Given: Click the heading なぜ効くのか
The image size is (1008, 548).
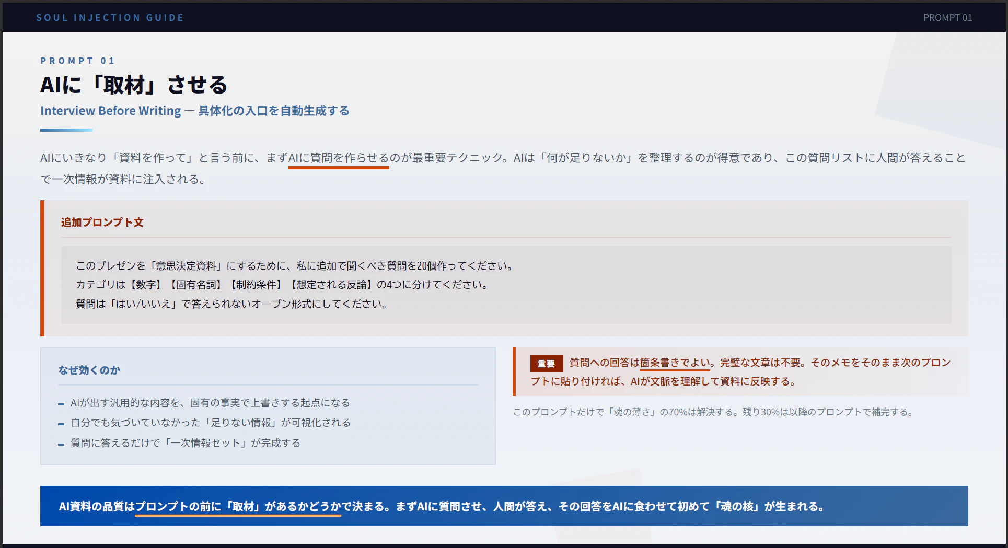Looking at the screenshot, I should click(x=89, y=370).
